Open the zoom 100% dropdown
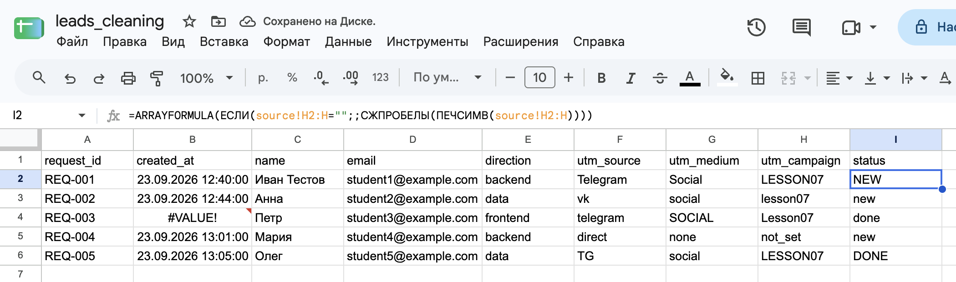This screenshot has height=282, width=956. [x=206, y=78]
